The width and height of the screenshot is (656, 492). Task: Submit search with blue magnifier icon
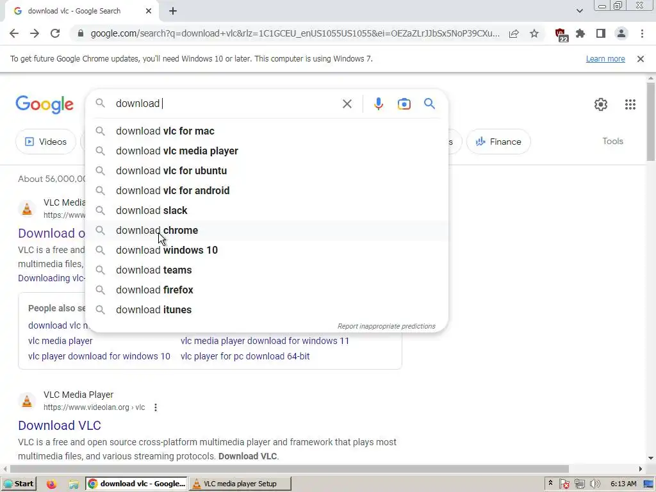coord(429,103)
